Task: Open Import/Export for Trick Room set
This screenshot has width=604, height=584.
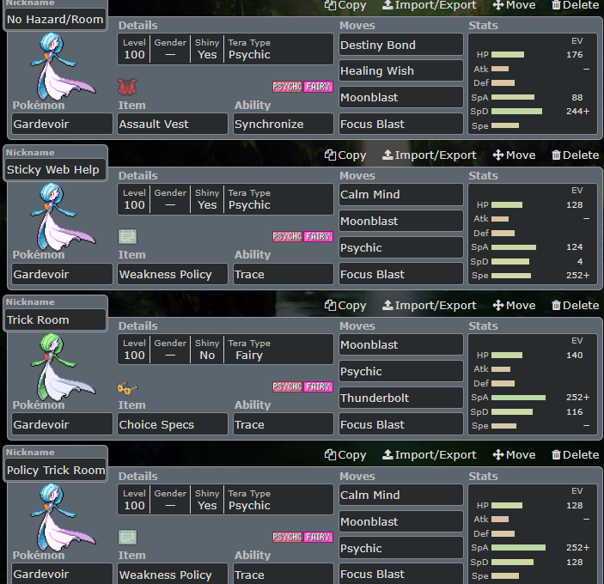Action: point(429,305)
